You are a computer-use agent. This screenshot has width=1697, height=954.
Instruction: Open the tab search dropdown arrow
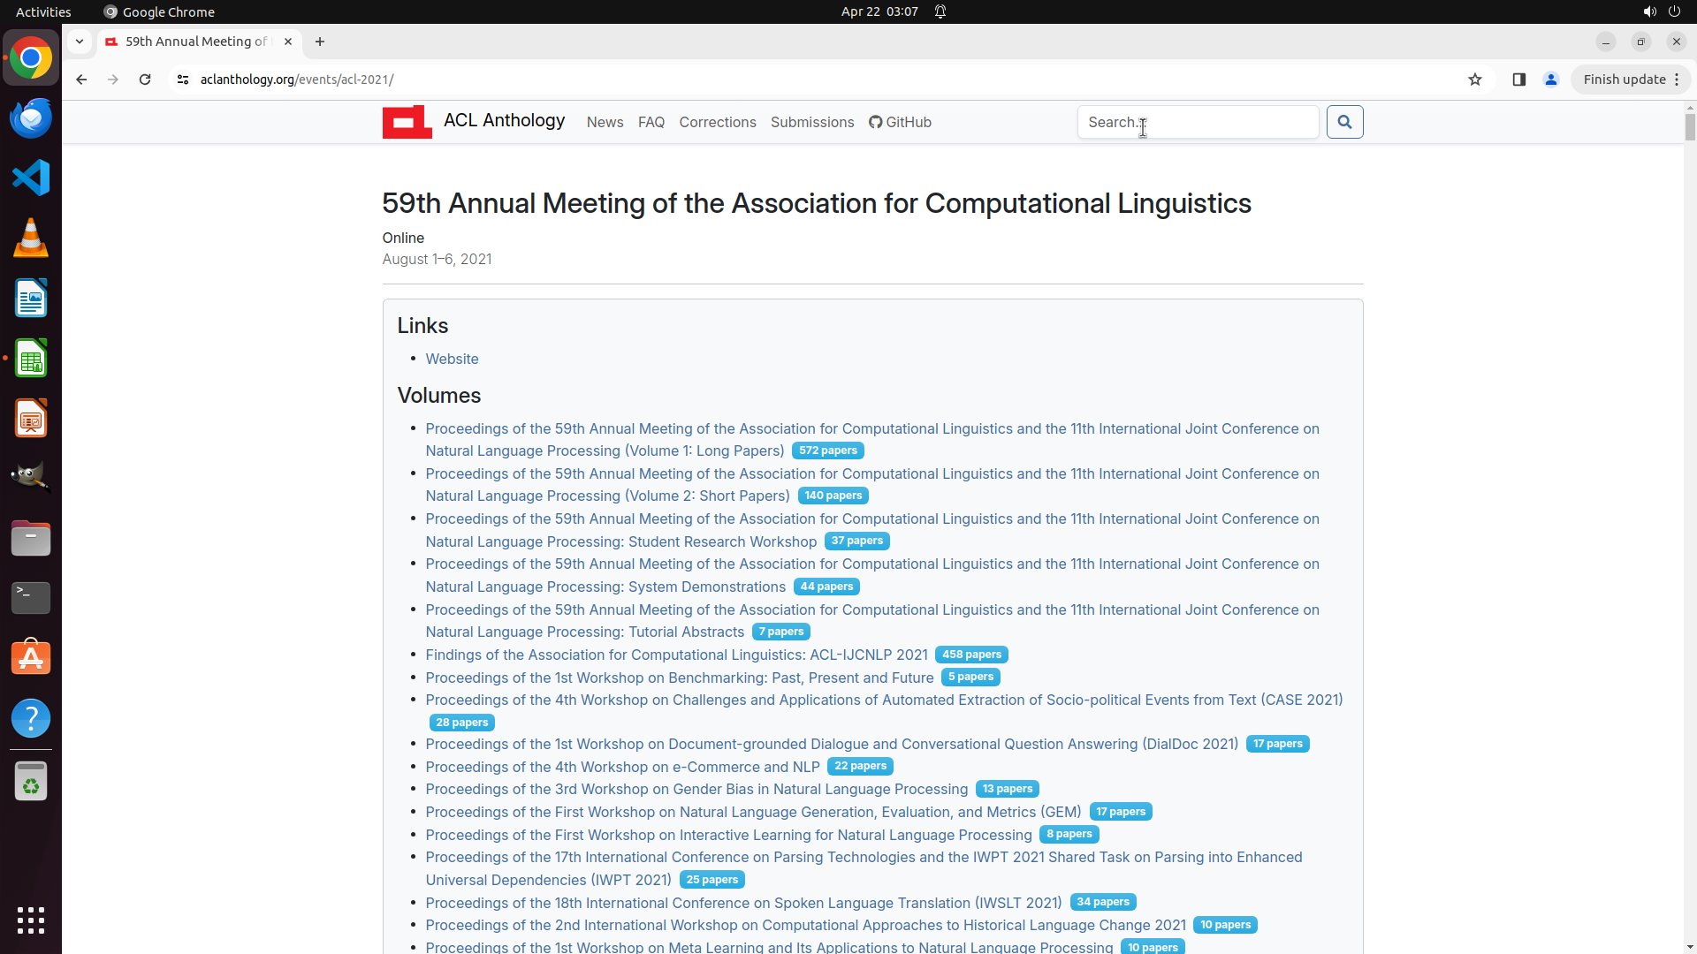[x=80, y=42]
